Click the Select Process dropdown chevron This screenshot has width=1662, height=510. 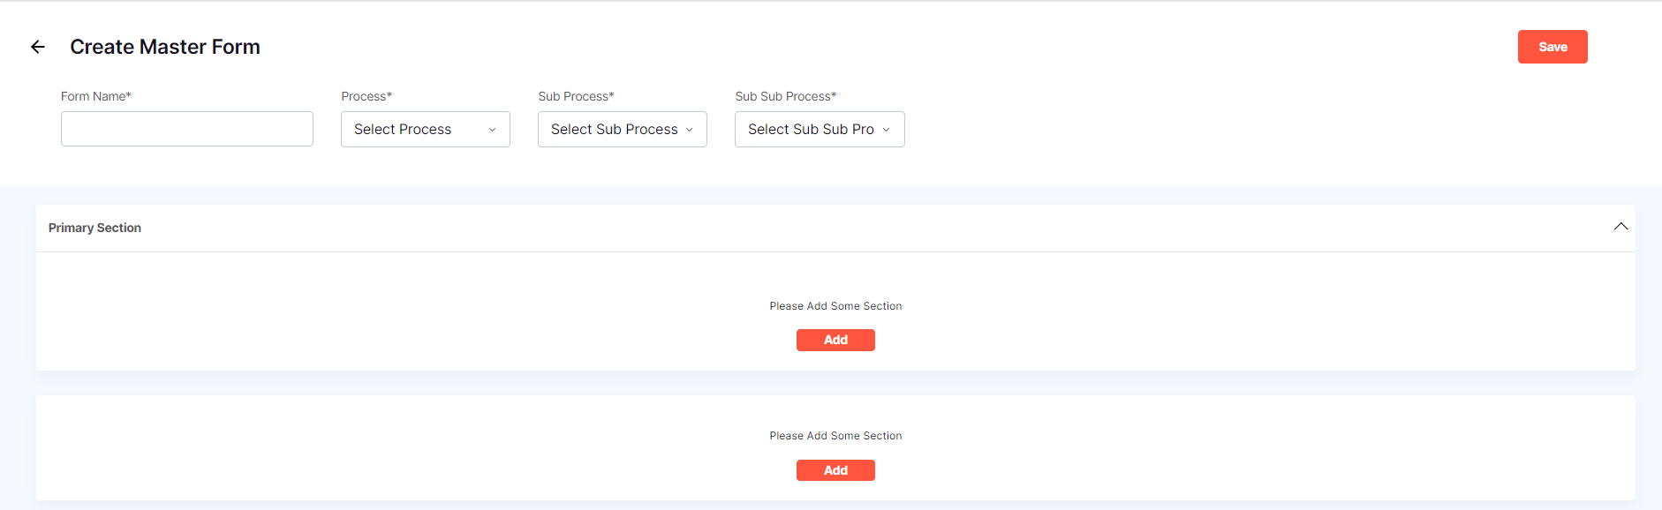[x=492, y=129]
